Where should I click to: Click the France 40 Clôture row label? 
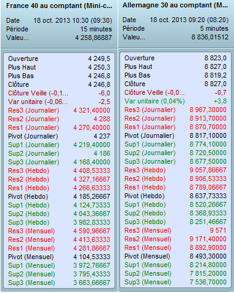(x=18, y=84)
